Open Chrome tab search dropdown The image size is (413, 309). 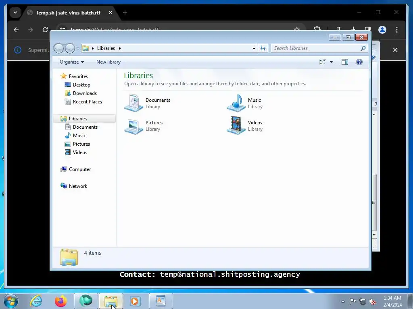coord(15,12)
